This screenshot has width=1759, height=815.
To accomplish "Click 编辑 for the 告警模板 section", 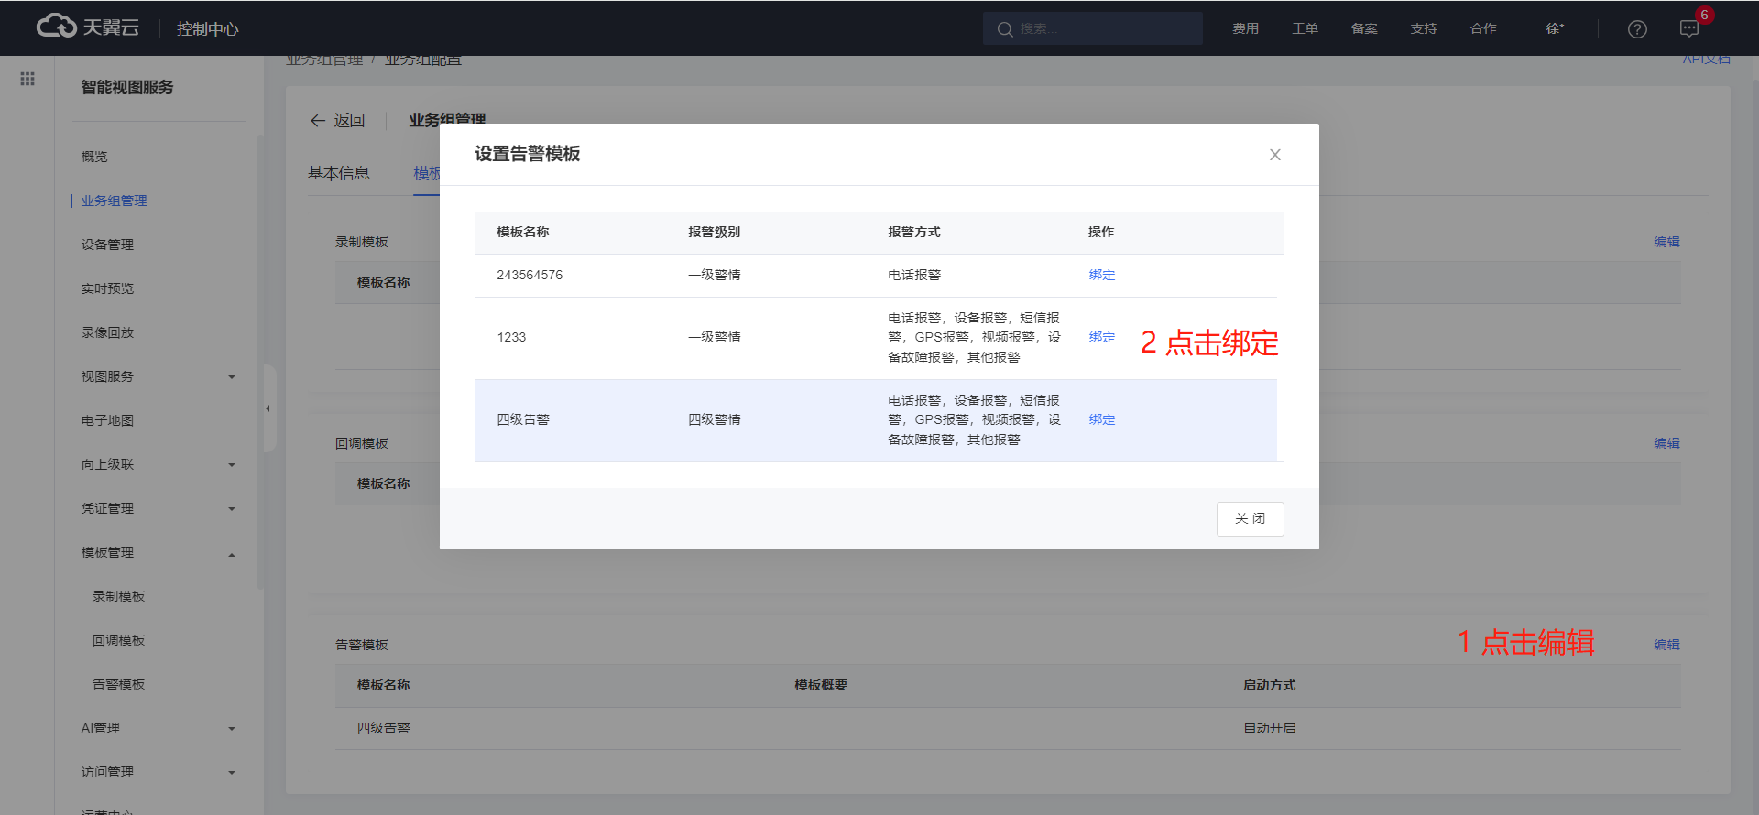I will (x=1666, y=645).
